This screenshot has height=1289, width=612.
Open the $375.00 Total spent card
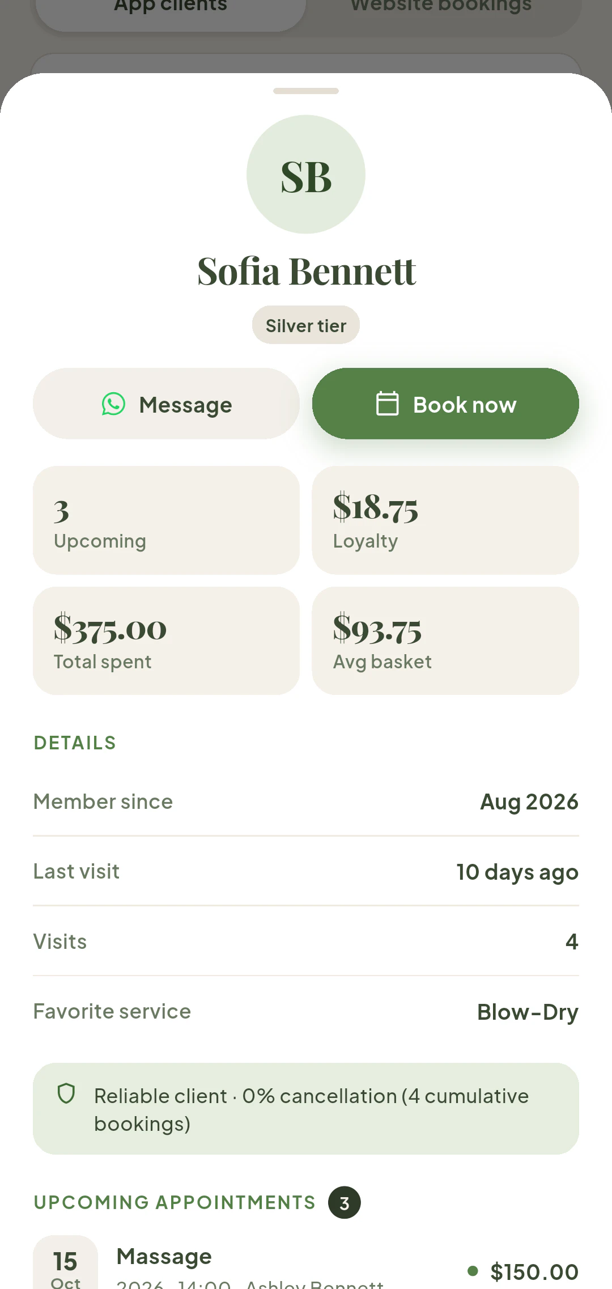166,641
